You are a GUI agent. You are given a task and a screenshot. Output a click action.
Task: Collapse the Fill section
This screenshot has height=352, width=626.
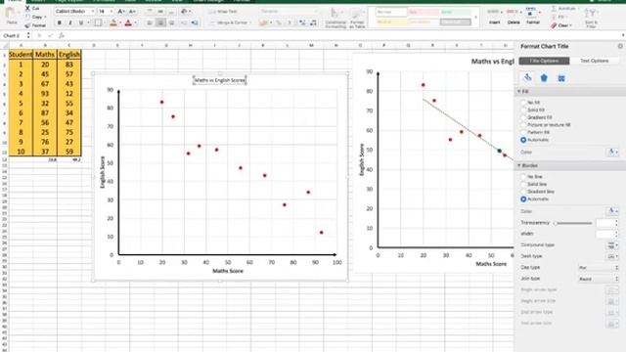click(519, 92)
